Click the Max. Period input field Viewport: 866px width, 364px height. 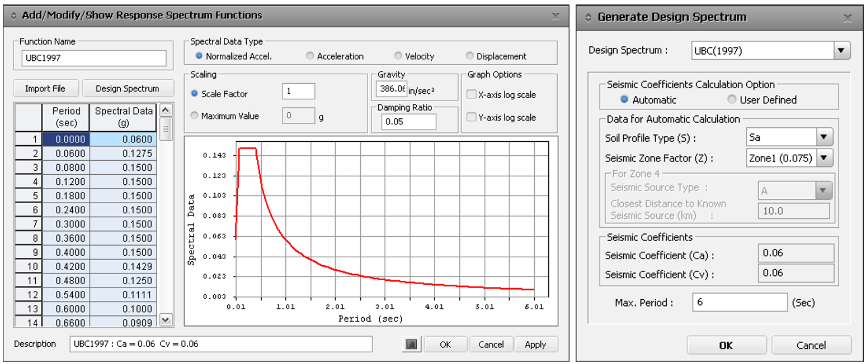tap(740, 303)
